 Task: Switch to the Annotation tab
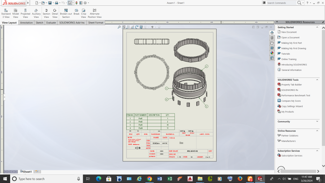coord(26,23)
